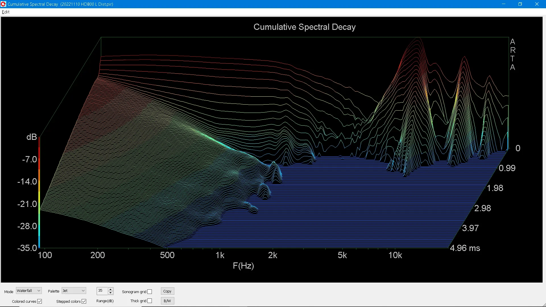This screenshot has height=307, width=546.
Task: Click the 1k frequency axis label
Action: (220, 255)
